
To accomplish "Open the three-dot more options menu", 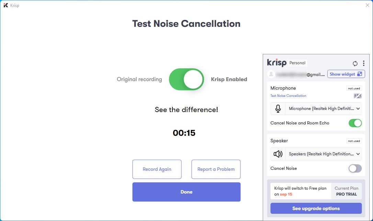I will tap(364, 63).
